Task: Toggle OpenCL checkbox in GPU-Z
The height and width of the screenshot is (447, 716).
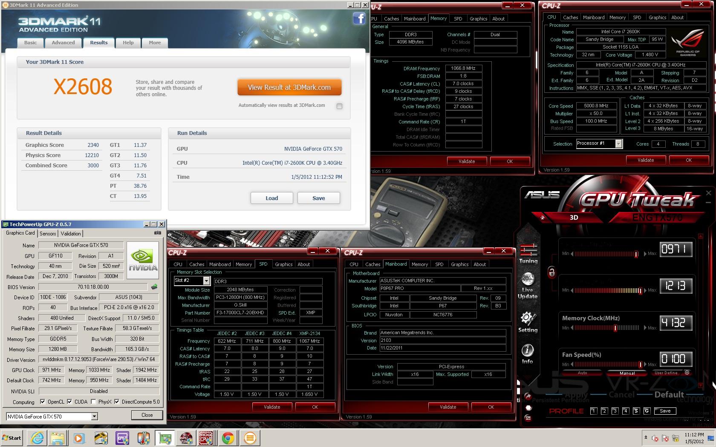Action: click(43, 401)
